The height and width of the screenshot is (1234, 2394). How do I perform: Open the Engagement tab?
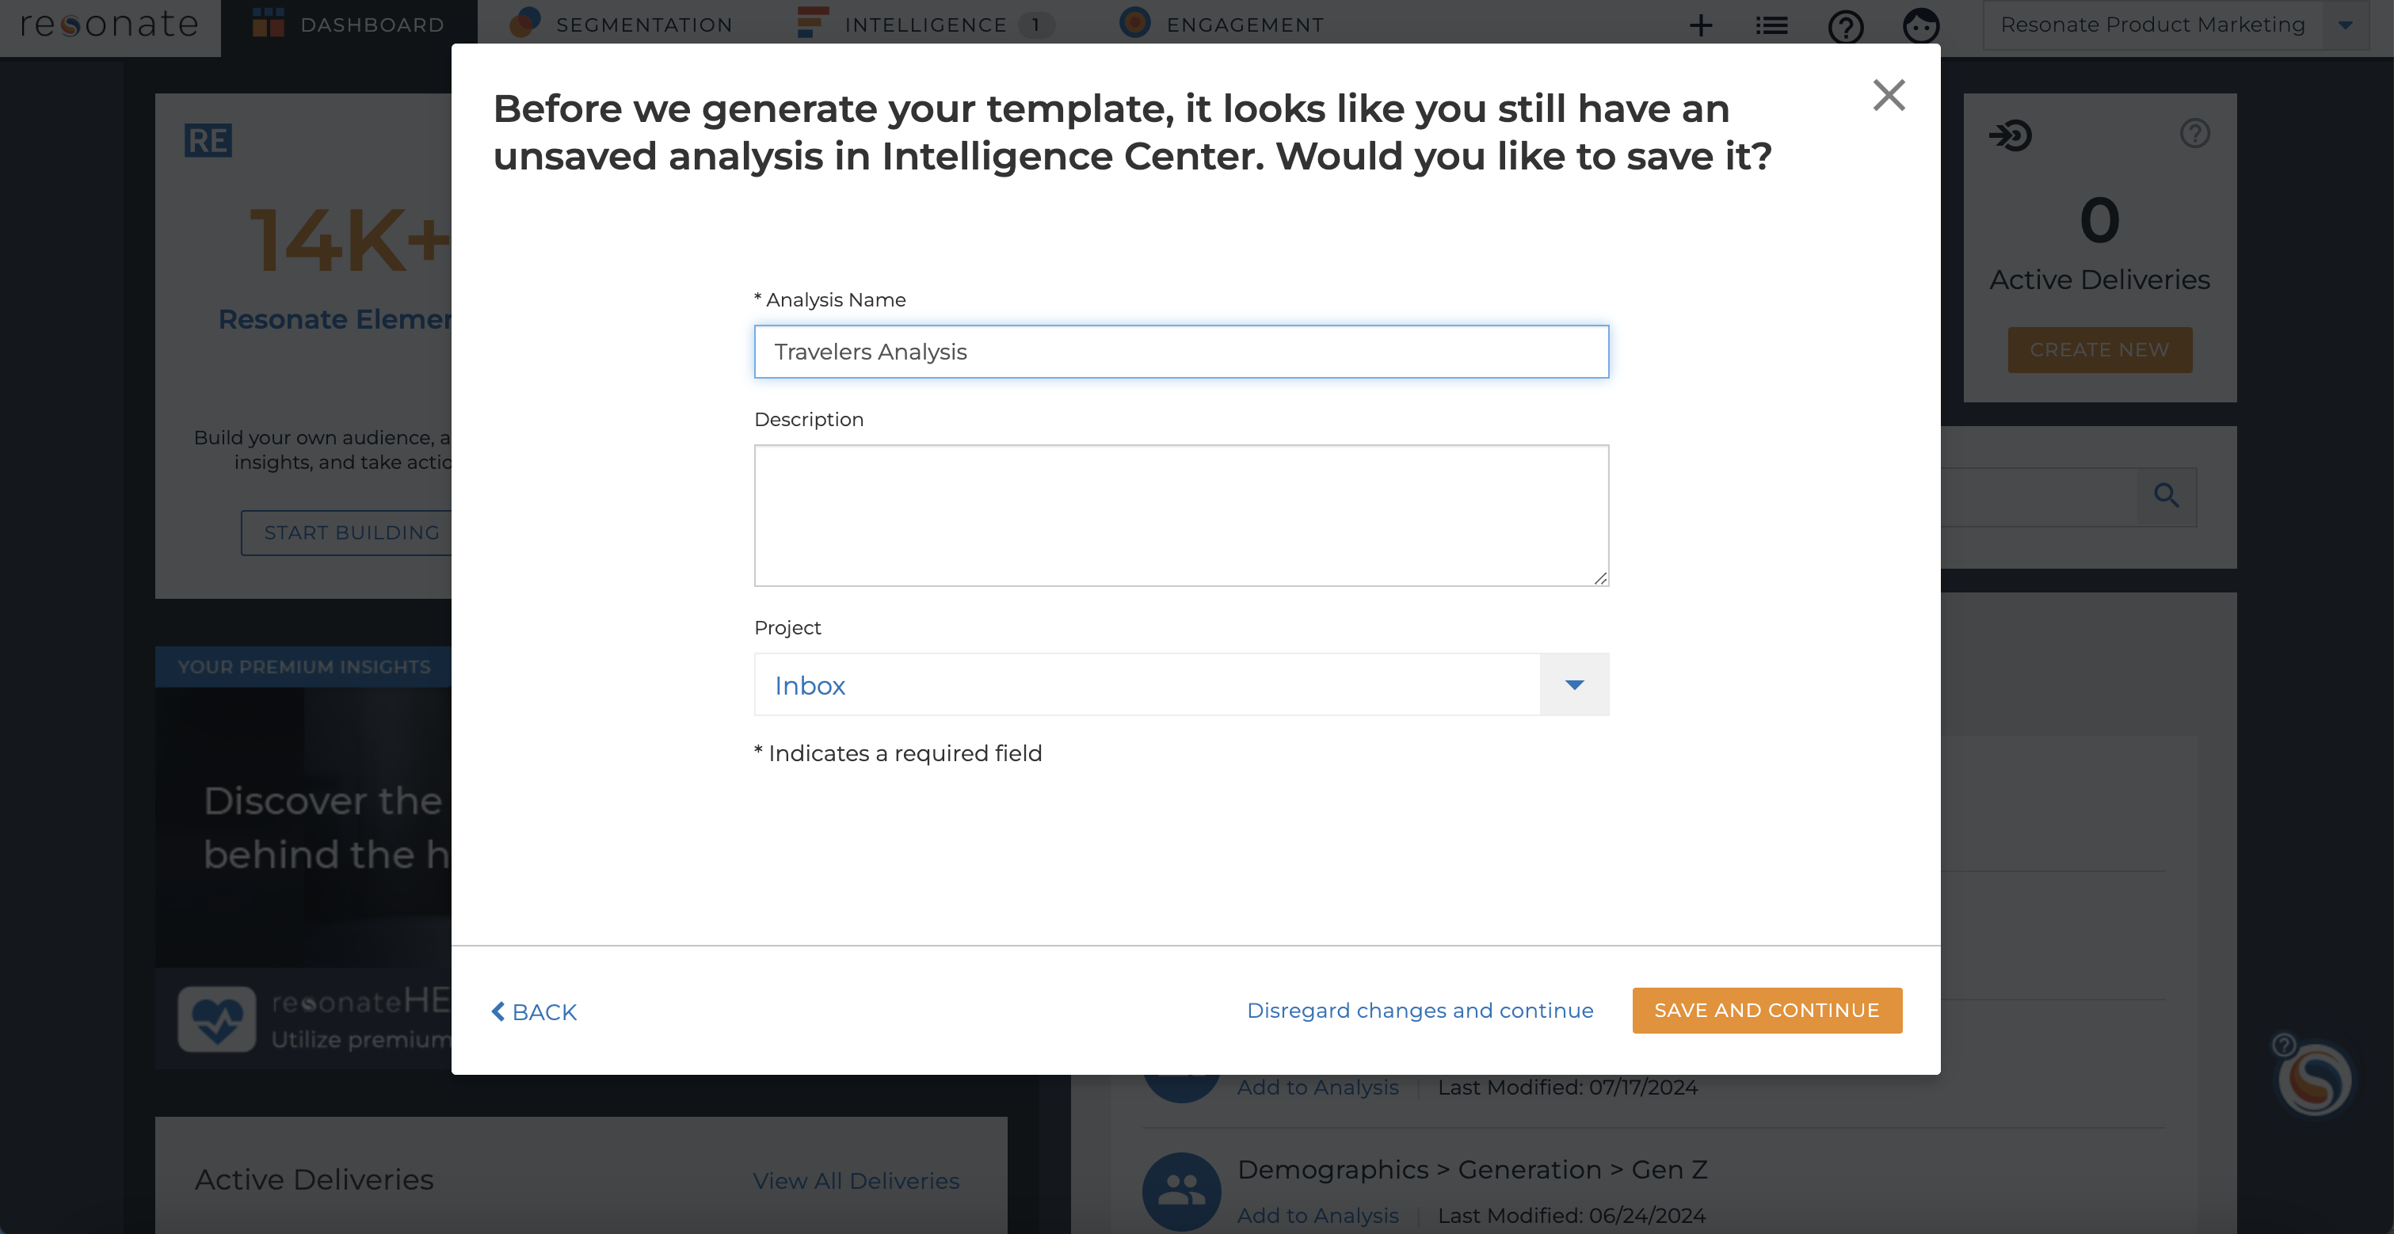tap(1222, 25)
